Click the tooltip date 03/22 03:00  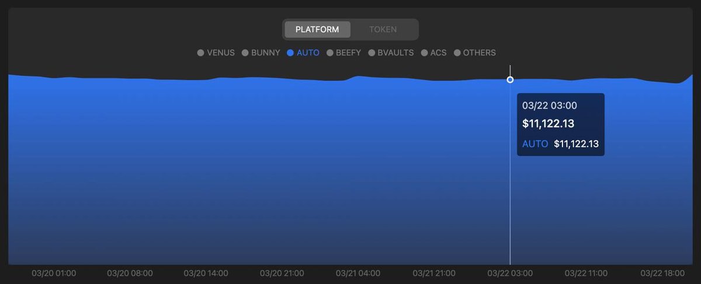click(550, 106)
